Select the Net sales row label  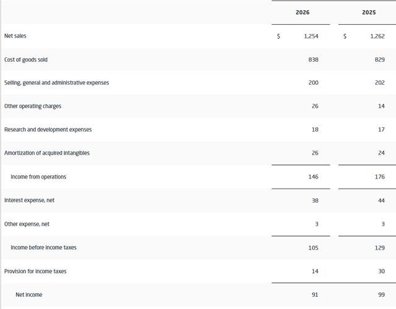15,36
